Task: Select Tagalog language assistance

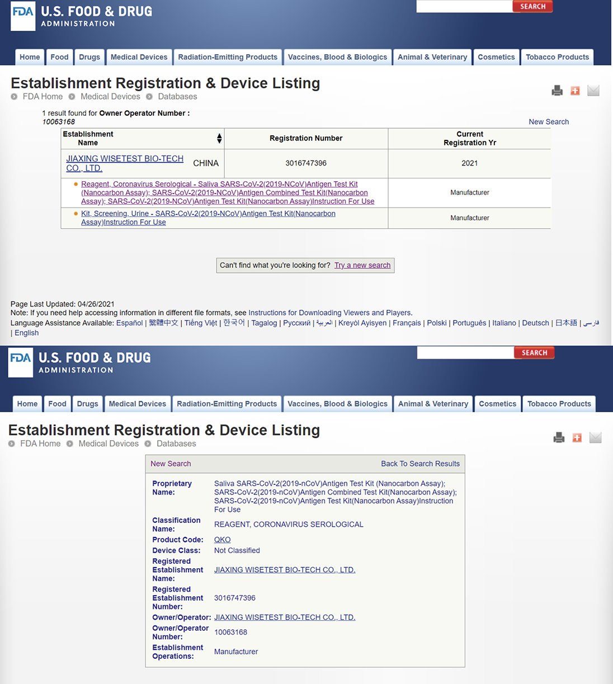Action: tap(264, 323)
